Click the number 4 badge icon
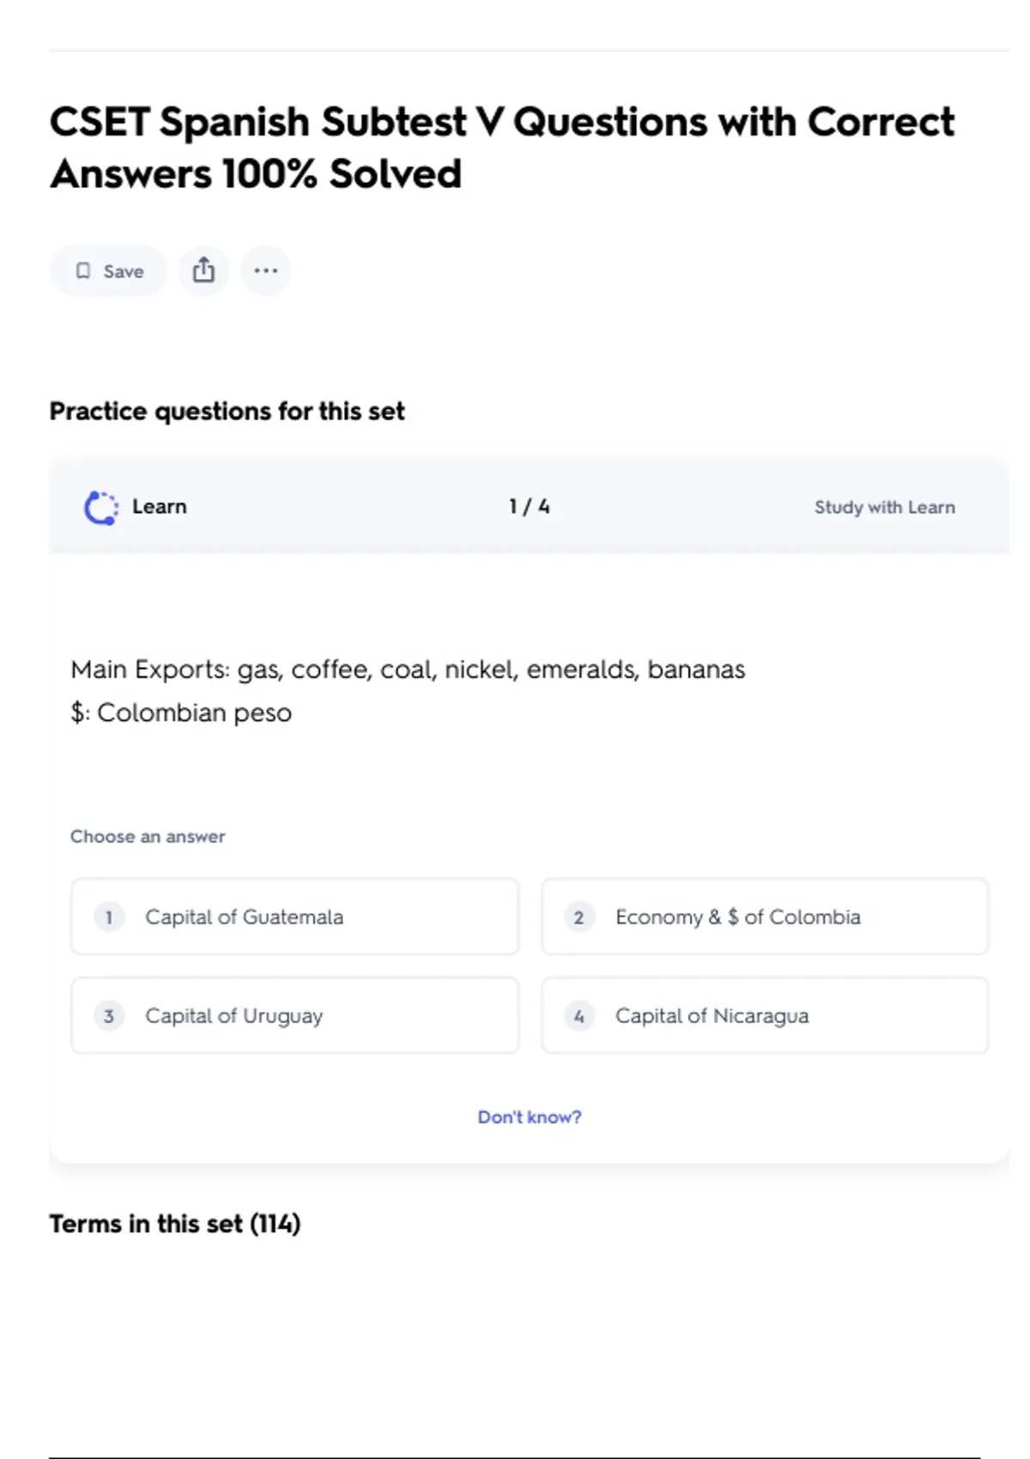Viewport: 1030px width, 1459px height. pyautogui.click(x=579, y=1016)
